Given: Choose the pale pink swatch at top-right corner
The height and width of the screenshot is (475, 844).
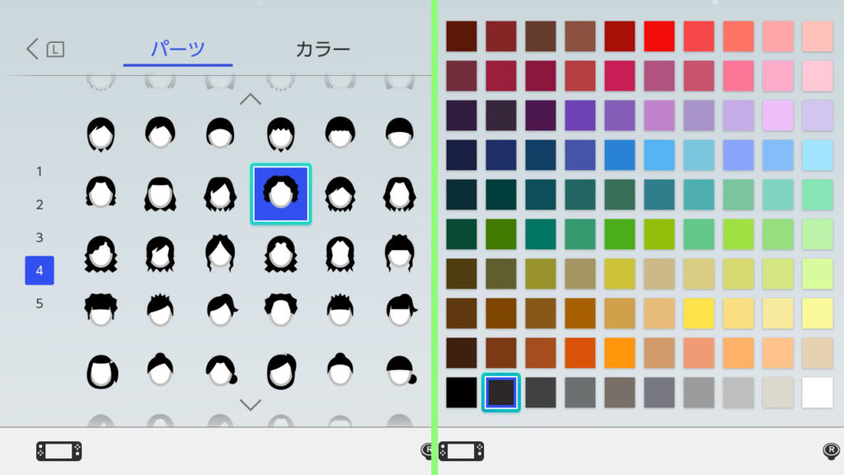Looking at the screenshot, I should click(x=817, y=36).
